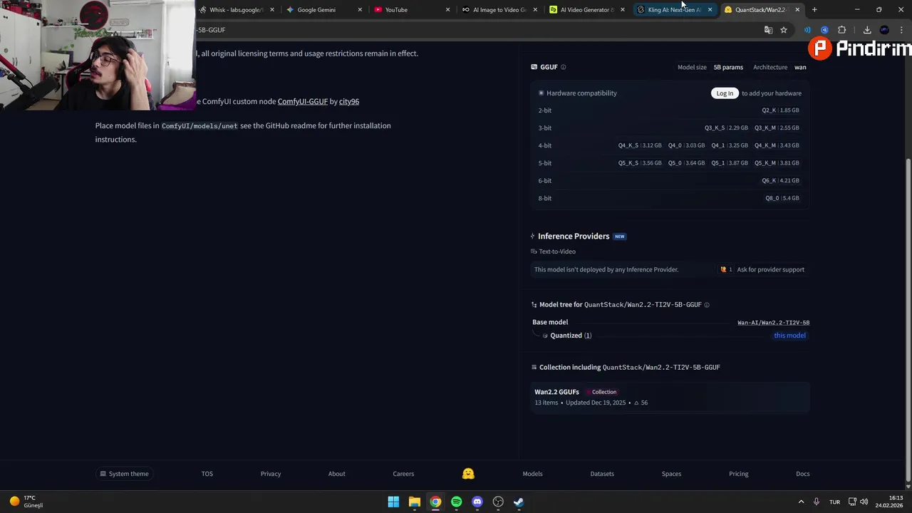This screenshot has height=513, width=912.
Task: Open Discord from the taskbar
Action: tap(477, 502)
